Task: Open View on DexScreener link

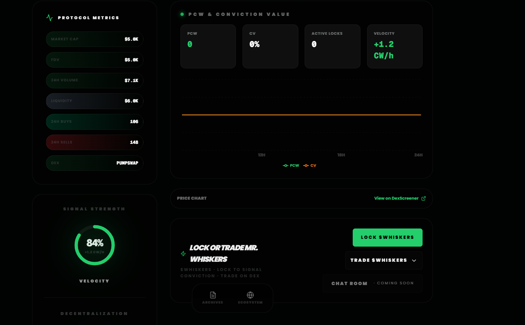Action: pyautogui.click(x=396, y=199)
